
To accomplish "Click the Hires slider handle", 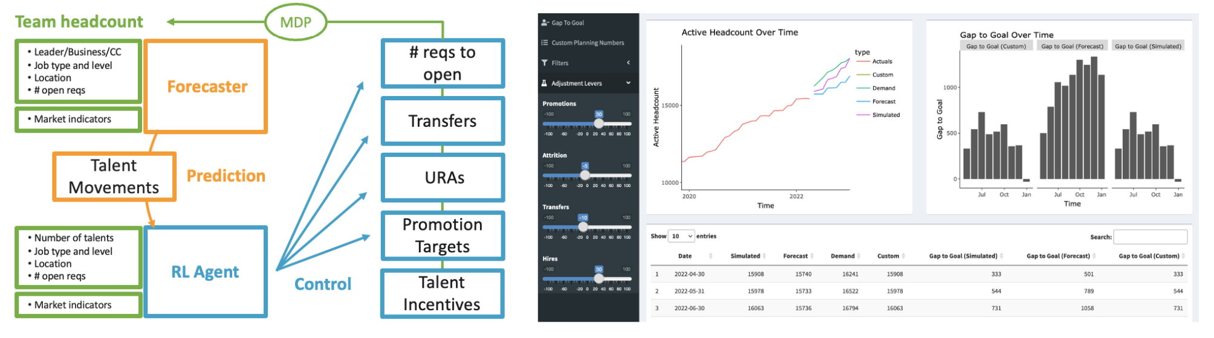I will coord(599,278).
